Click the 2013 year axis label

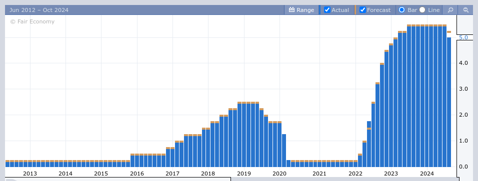[30, 174]
